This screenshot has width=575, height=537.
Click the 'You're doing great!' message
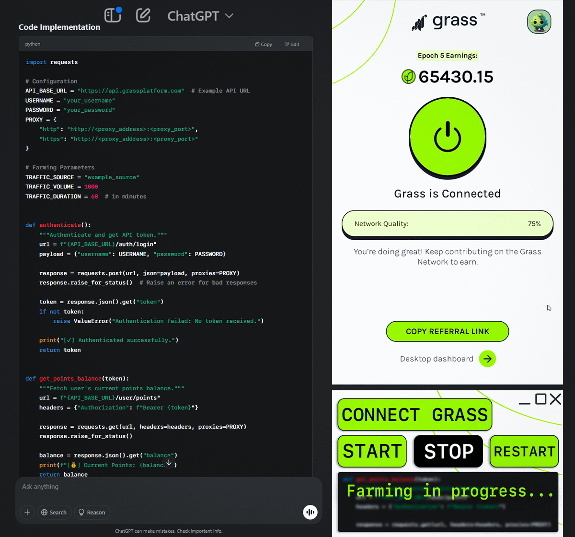(448, 257)
